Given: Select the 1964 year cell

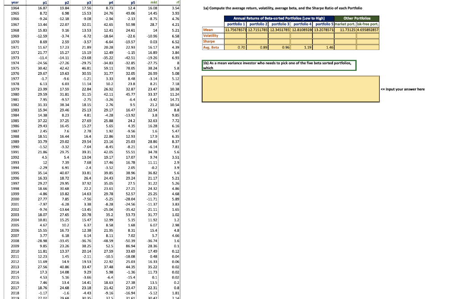Looking at the screenshot, I should click(13, 8).
